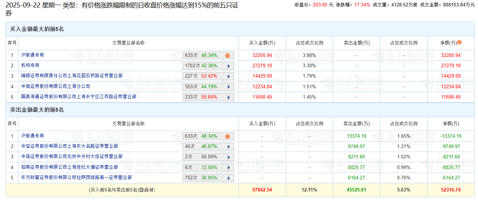The height and width of the screenshot is (200, 478).
Task: Click arrow icon next to 45次 46.67%
Action: click(x=229, y=147)
